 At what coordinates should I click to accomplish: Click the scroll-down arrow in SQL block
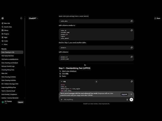(96, 81)
